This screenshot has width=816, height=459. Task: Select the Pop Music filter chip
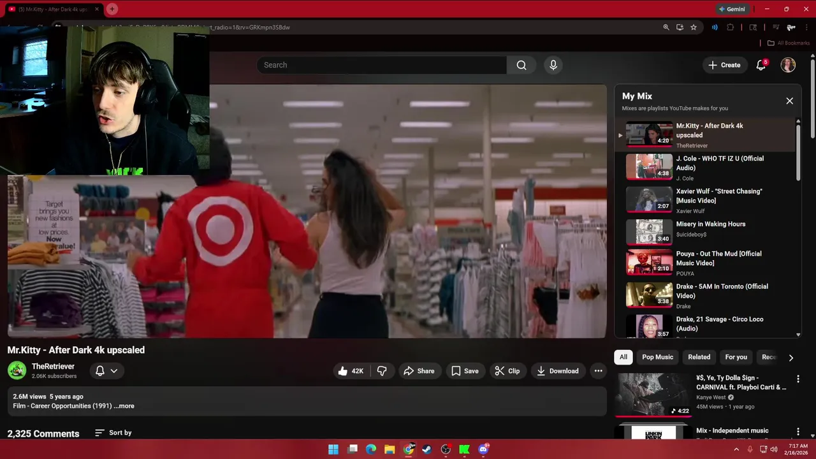(x=657, y=357)
